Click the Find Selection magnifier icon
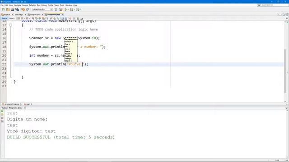Viewport: 289px width, 162px height. (33, 18)
